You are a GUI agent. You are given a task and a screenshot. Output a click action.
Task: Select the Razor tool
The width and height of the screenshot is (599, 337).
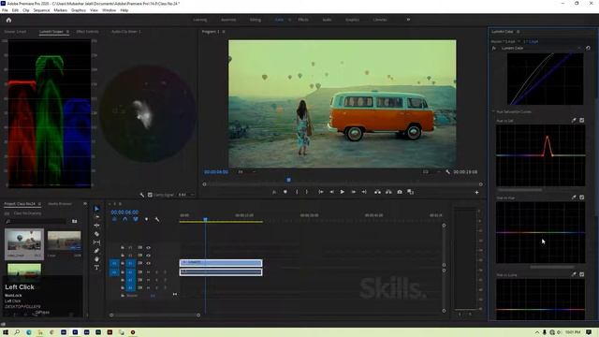click(96, 234)
